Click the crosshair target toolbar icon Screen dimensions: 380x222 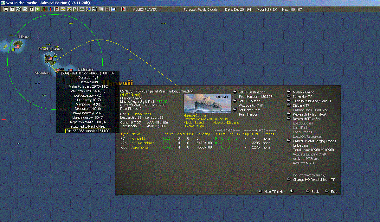(95, 9)
